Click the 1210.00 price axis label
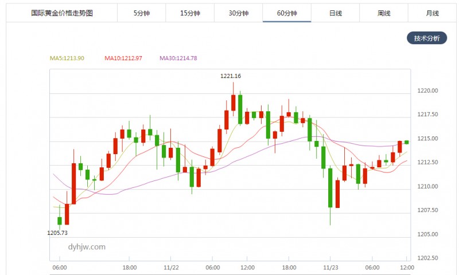The image size is (459, 275). (427, 186)
